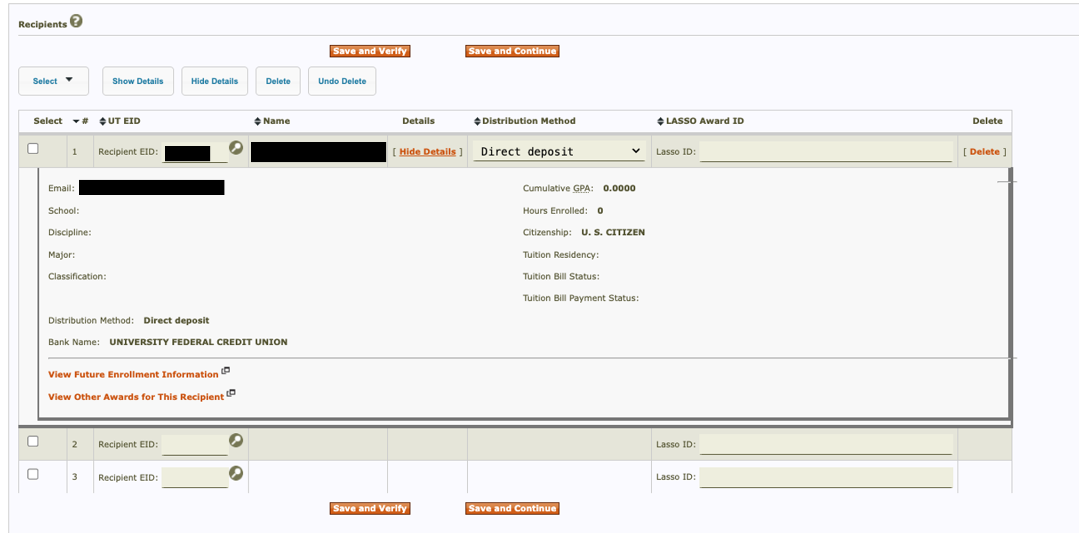Check the checkbox for recipient row 2
Image resolution: width=1079 pixels, height=533 pixels.
pos(33,441)
